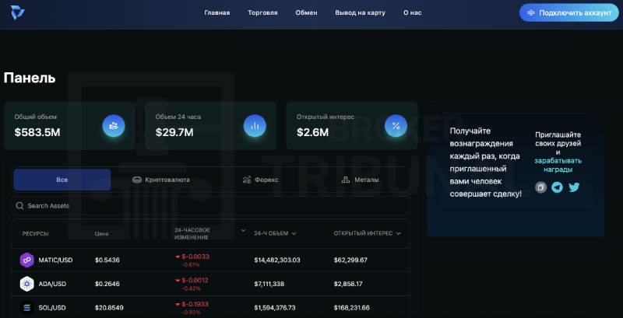Click the Объем 24 часа chart icon

point(255,125)
